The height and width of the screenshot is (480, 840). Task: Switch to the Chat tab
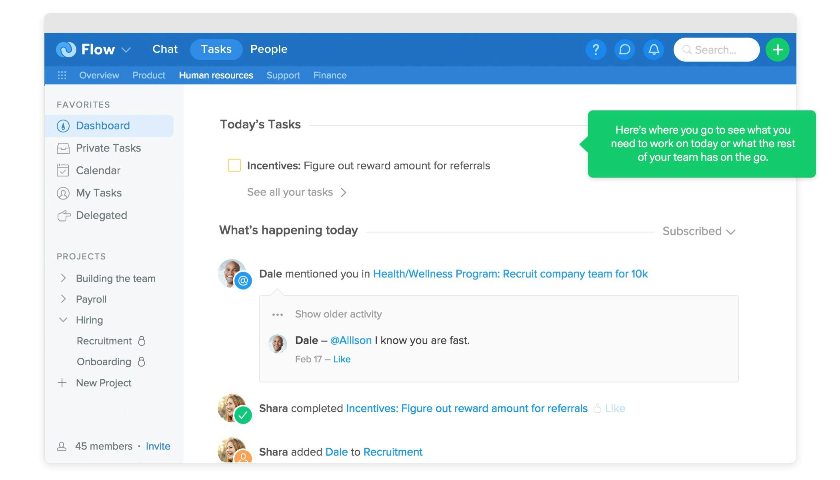pyautogui.click(x=165, y=49)
